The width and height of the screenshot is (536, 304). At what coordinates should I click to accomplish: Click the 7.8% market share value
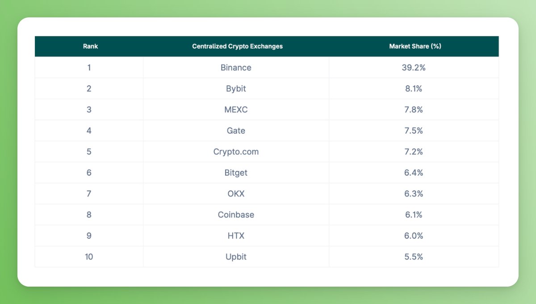414,110
